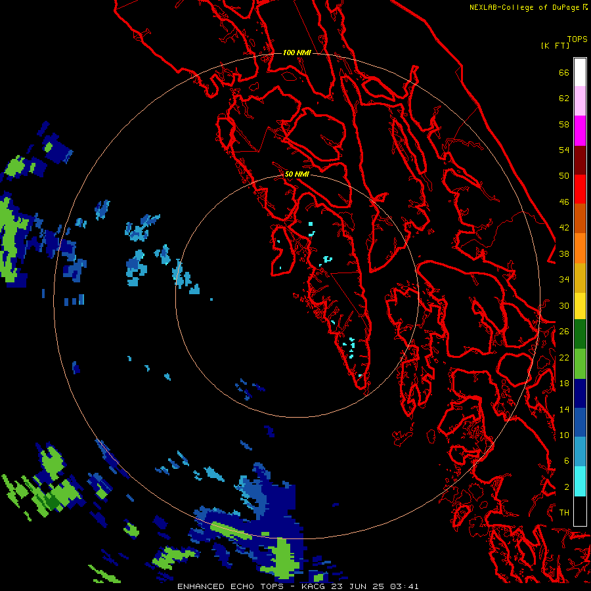Click the legend value '26'

point(564,332)
